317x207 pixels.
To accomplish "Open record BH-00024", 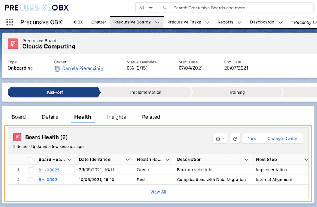I will 49,180.
